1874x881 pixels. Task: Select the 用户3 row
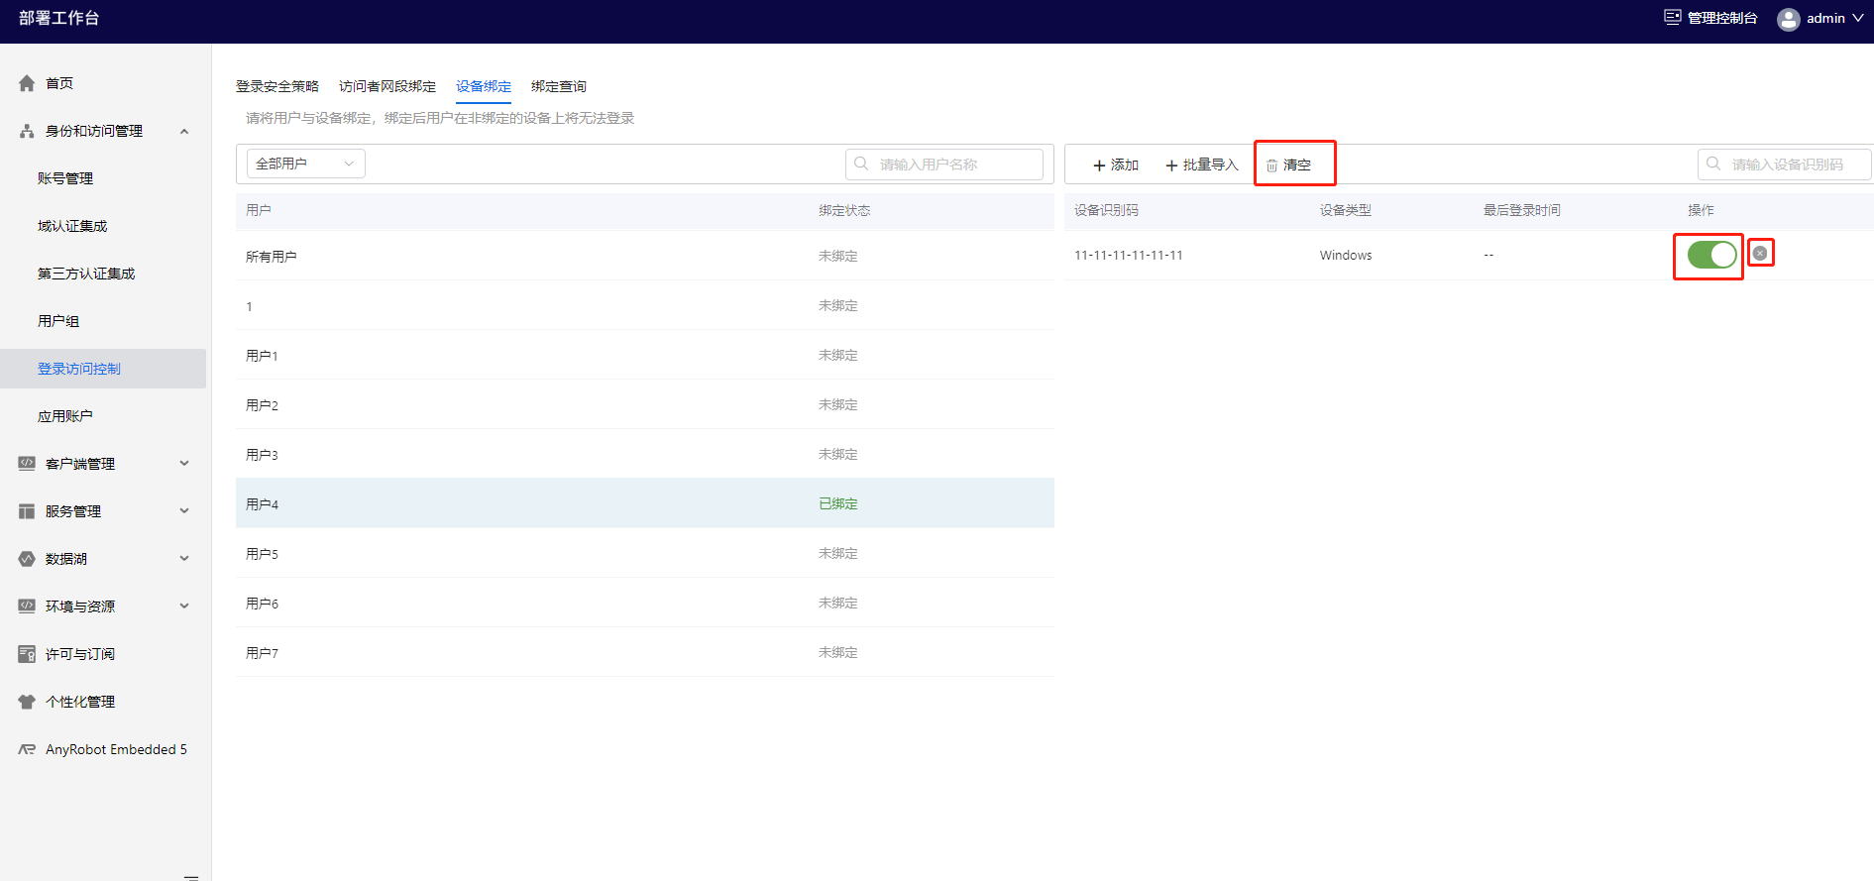click(645, 454)
